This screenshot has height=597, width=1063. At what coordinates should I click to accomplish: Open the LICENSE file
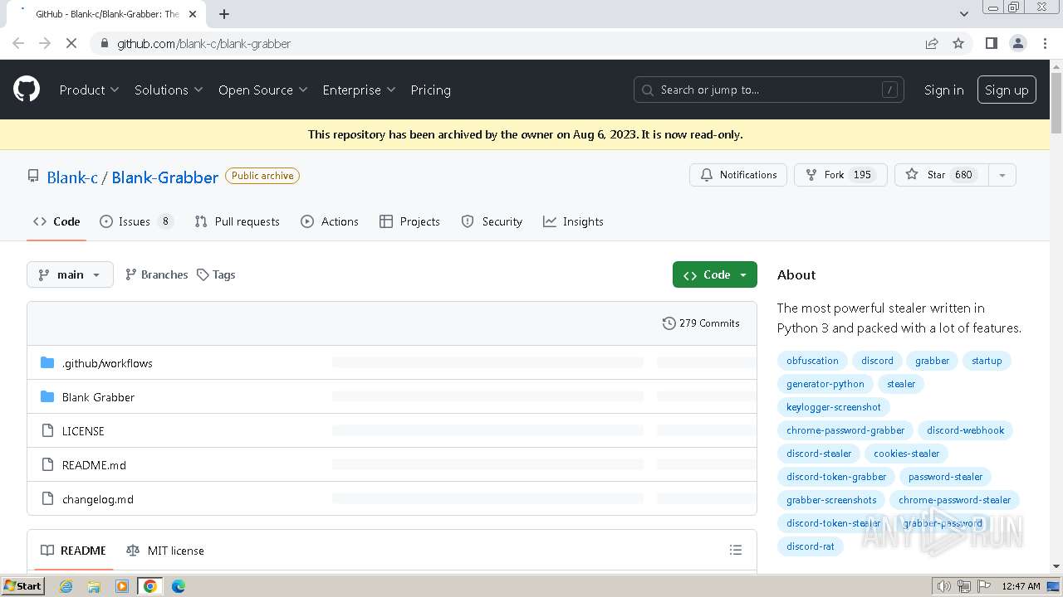tap(83, 431)
